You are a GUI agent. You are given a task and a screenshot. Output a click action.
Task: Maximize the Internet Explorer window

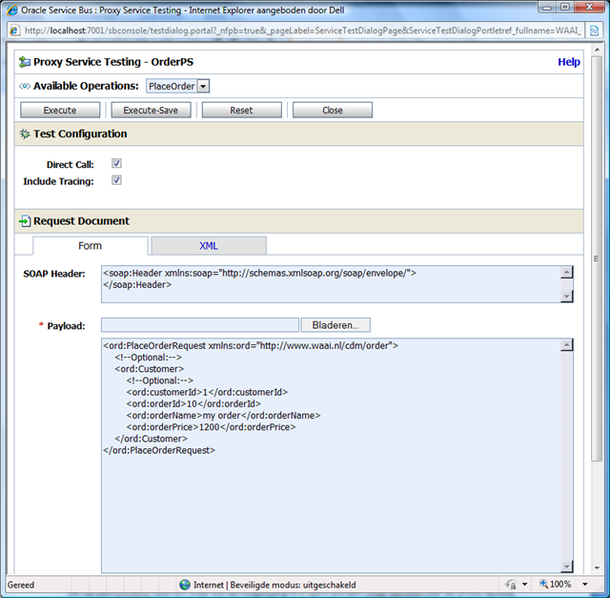tap(565, 7)
